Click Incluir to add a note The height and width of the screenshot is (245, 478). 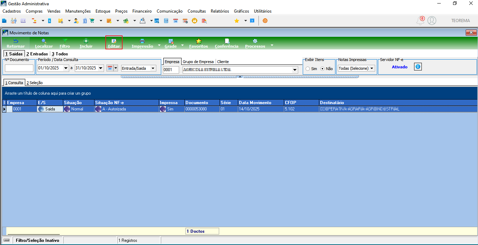coord(86,43)
